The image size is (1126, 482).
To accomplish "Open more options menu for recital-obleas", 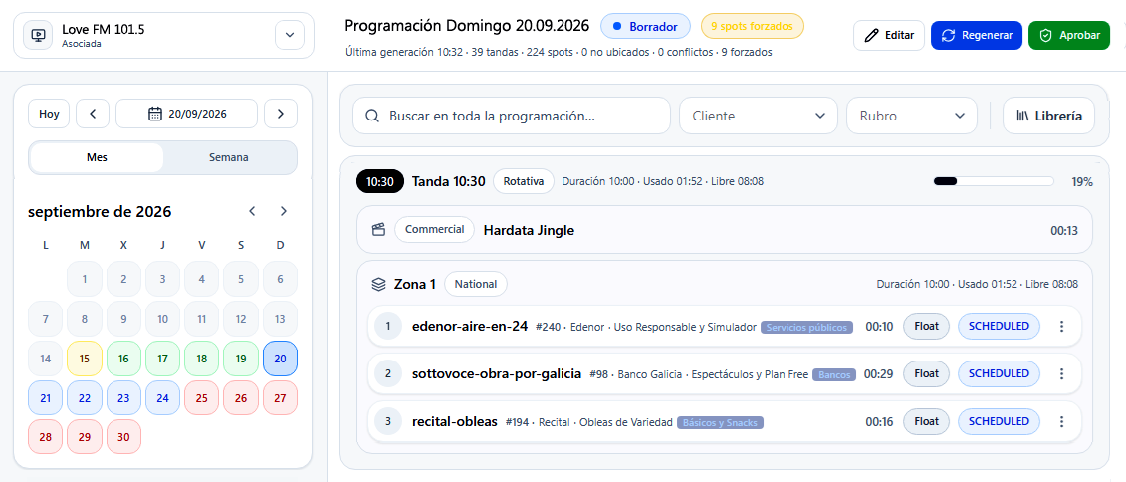I will pyautogui.click(x=1062, y=421).
